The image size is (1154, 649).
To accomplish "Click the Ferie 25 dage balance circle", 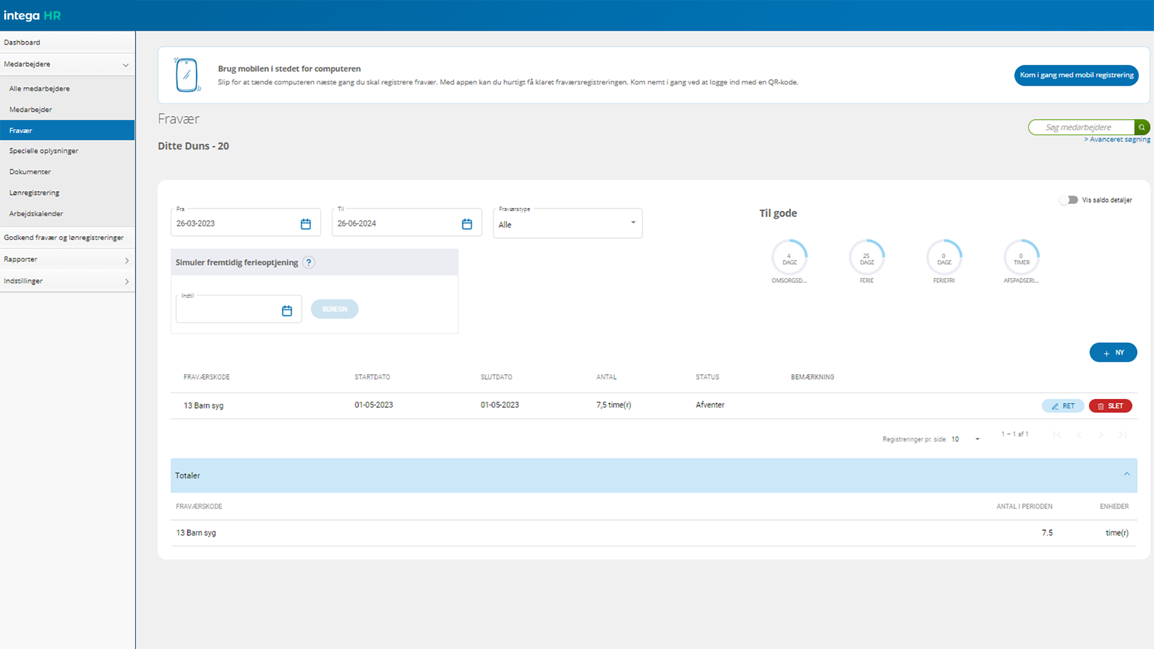I will (866, 258).
